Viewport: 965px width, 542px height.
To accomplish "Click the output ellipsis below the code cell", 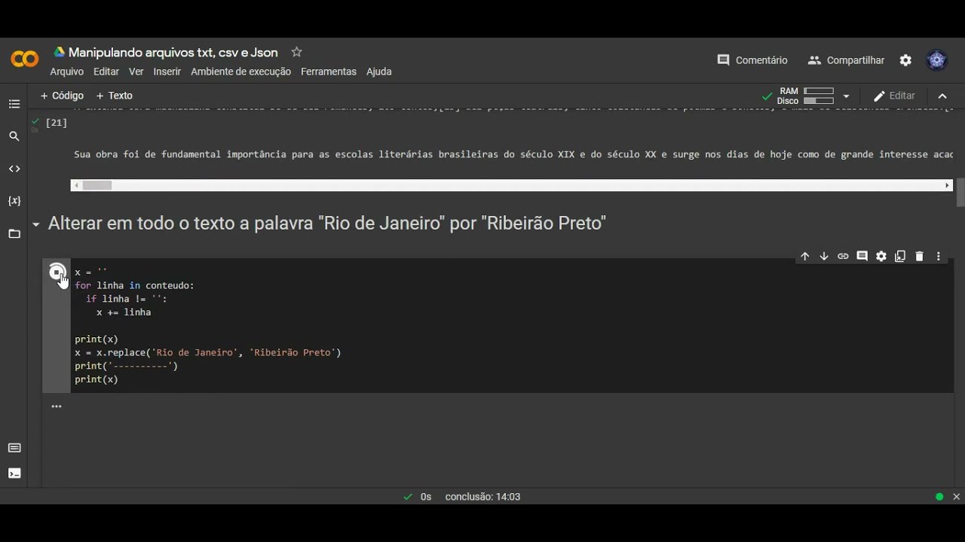I will click(x=57, y=406).
